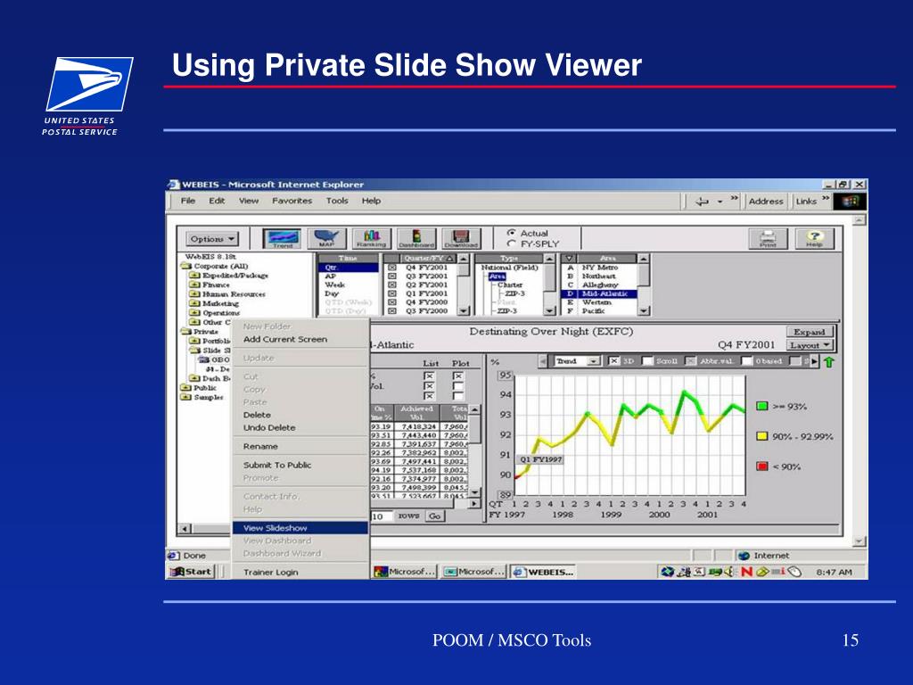913x685 pixels.
Task: Click the Quarter/FY column header
Action: pos(428,258)
